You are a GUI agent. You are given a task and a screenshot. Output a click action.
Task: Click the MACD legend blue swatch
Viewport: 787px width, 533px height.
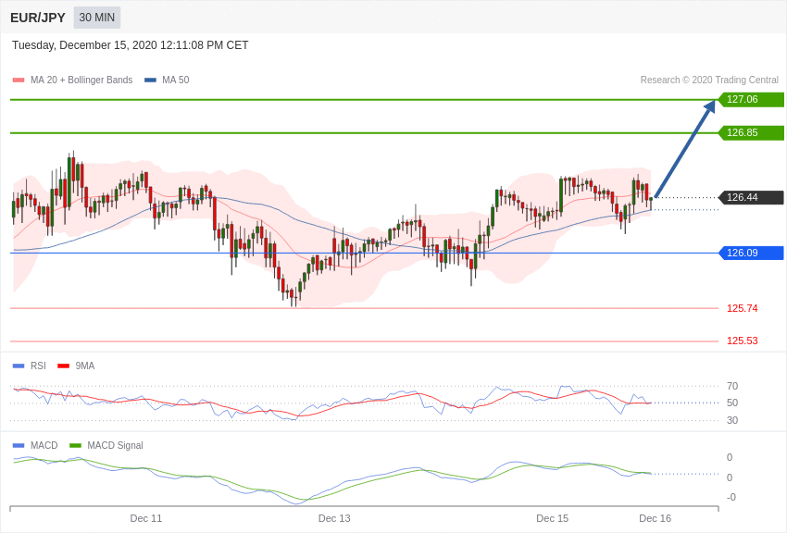point(19,445)
